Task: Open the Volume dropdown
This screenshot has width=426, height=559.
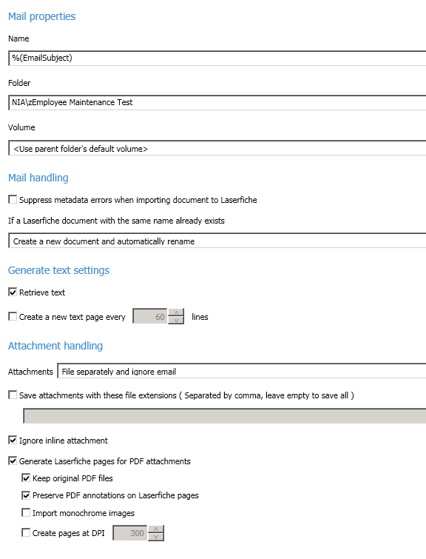Action: pos(217,148)
